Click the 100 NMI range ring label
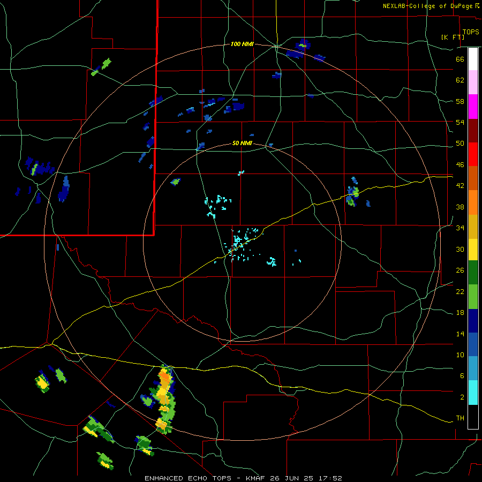This screenshot has width=482, height=482. 242,44
